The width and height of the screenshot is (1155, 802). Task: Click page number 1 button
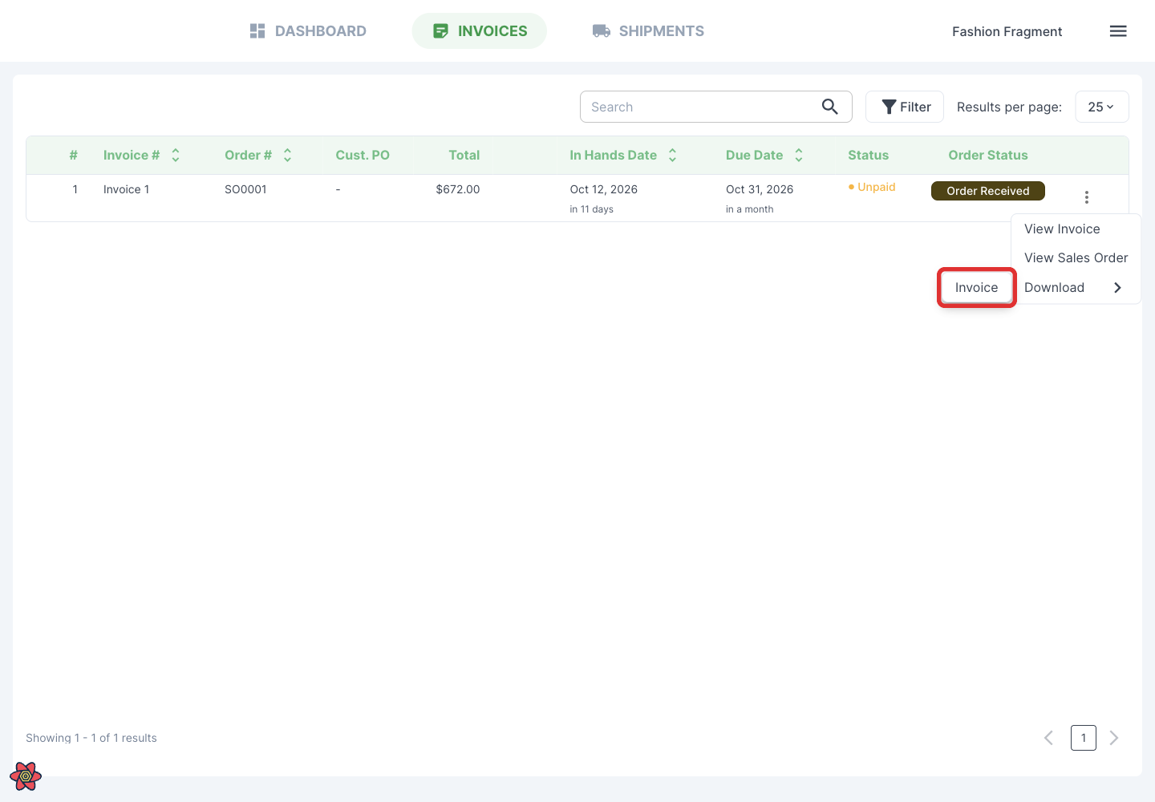[x=1084, y=738]
